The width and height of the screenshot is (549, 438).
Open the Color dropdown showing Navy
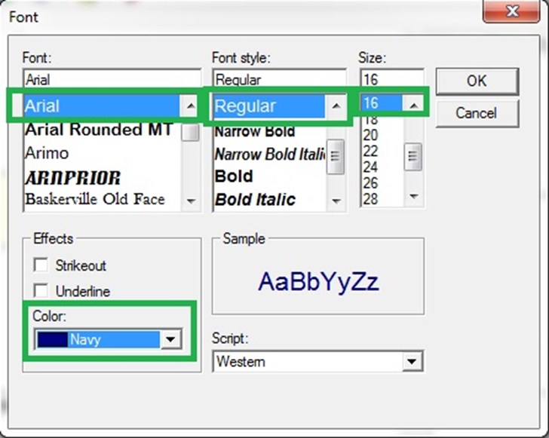point(170,339)
